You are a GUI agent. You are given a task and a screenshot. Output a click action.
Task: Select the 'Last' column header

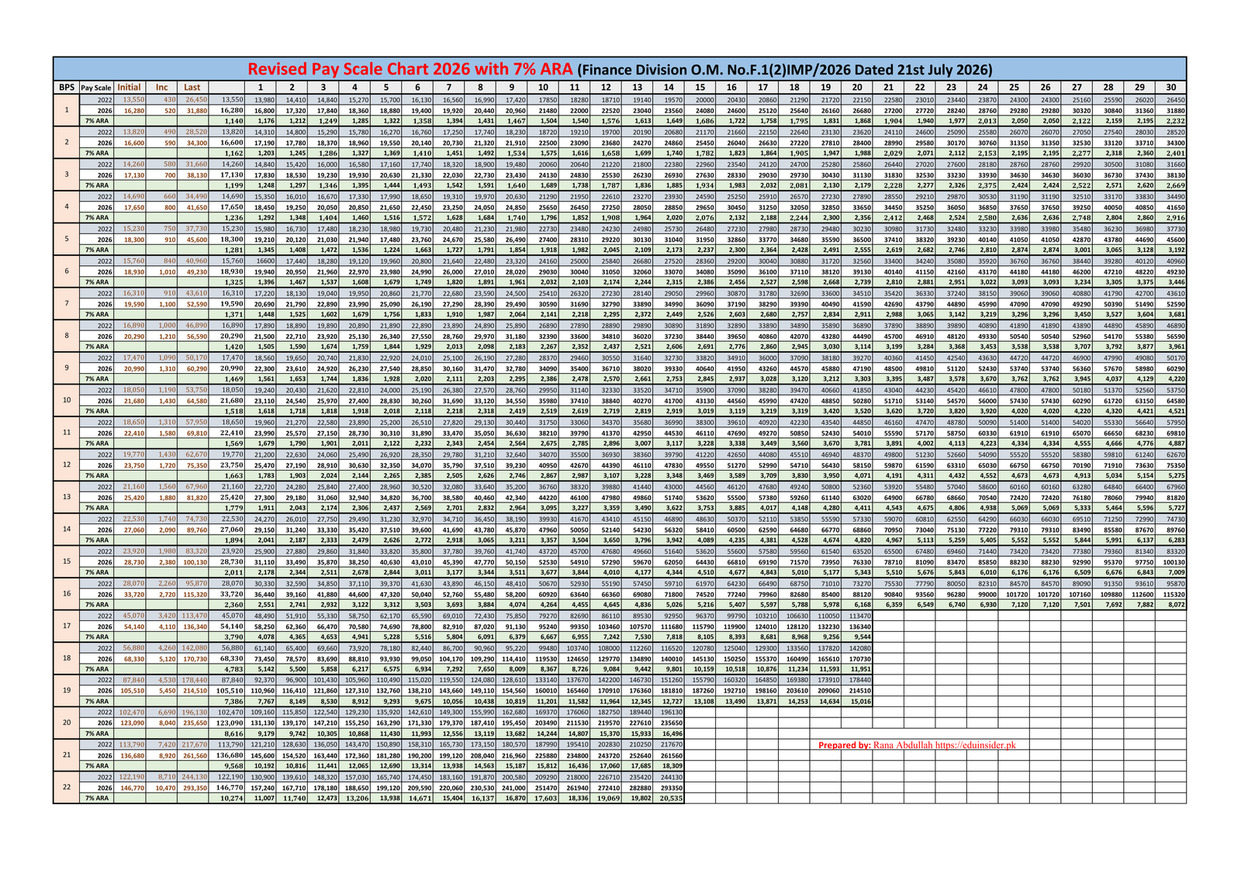click(192, 88)
